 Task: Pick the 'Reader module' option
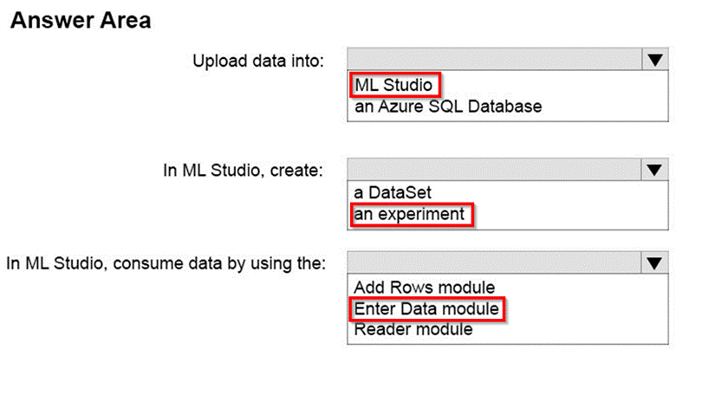click(x=413, y=329)
